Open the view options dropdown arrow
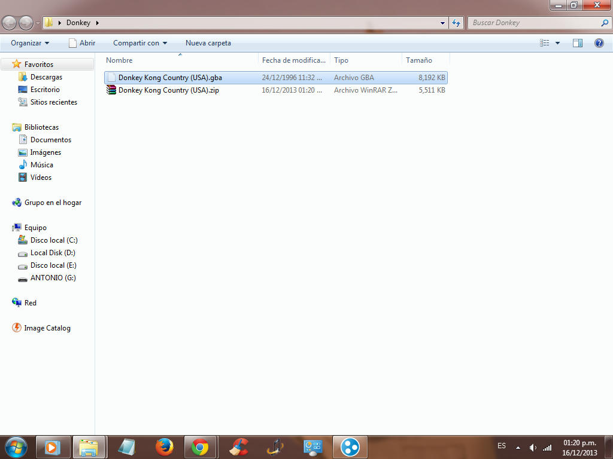This screenshot has height=459, width=613. (558, 43)
